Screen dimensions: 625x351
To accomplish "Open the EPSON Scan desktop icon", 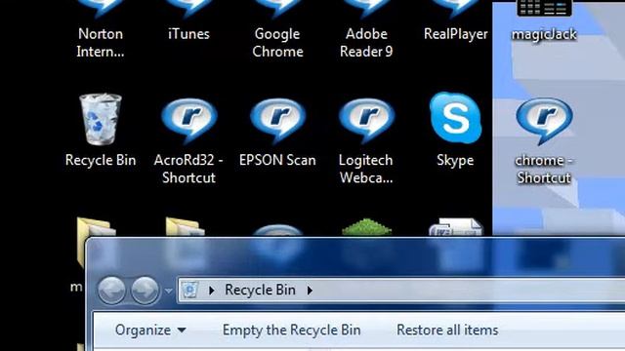I will (277, 121).
